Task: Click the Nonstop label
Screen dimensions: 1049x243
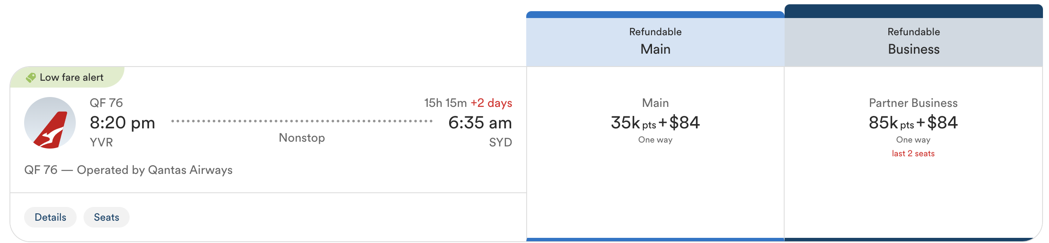Action: [x=302, y=138]
